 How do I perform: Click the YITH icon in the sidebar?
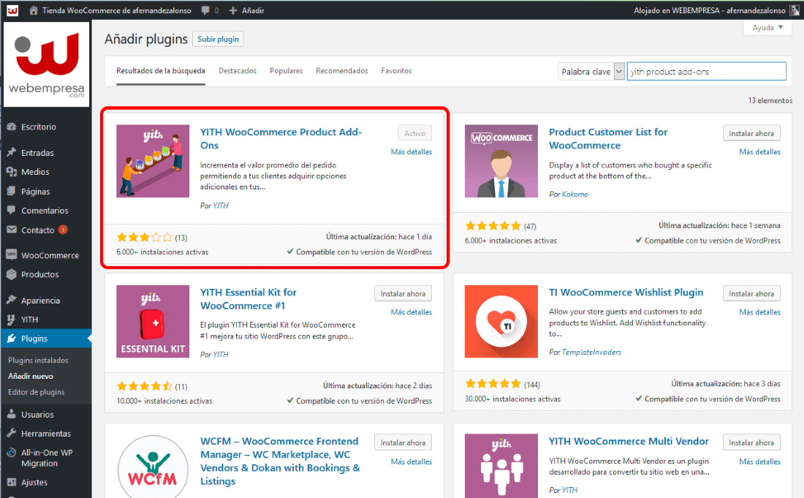pyautogui.click(x=11, y=320)
